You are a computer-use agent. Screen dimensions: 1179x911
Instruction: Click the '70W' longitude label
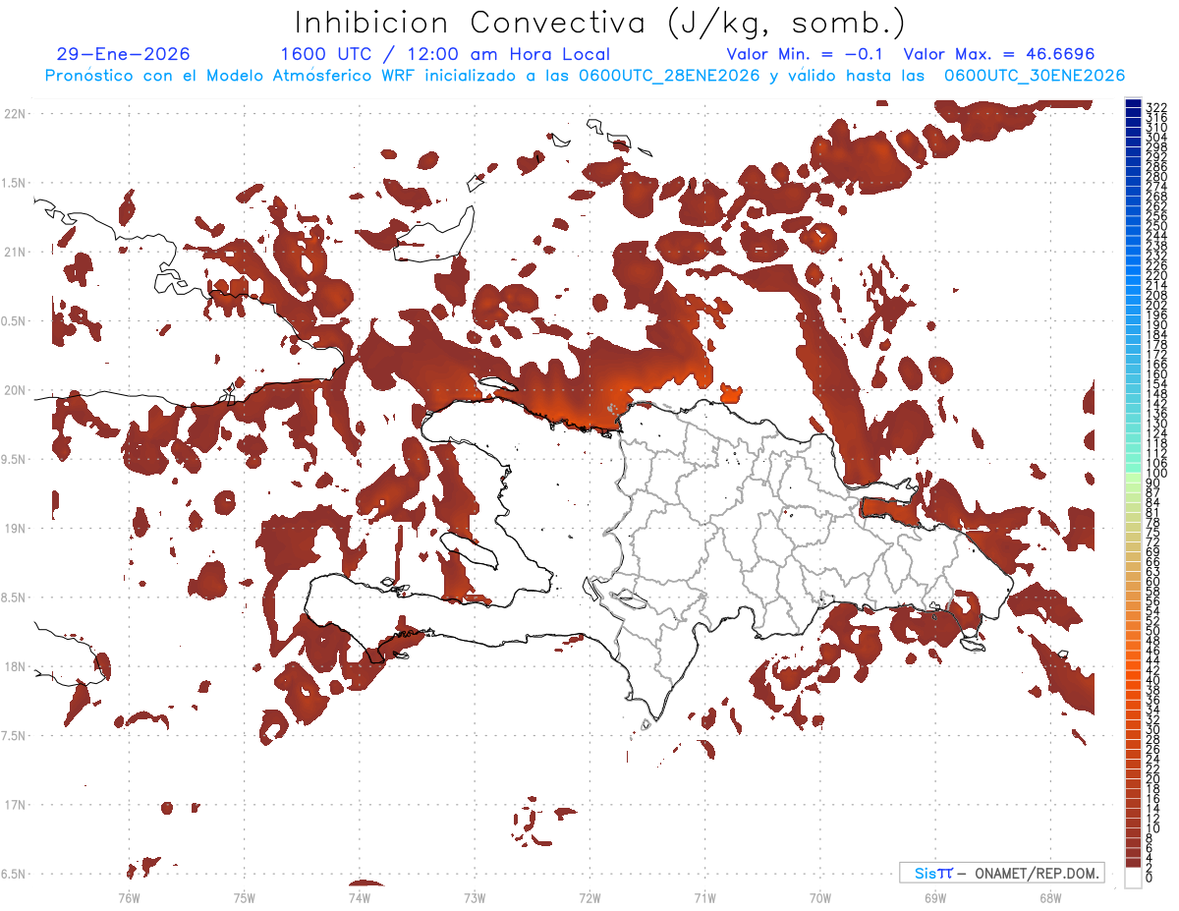(x=819, y=897)
